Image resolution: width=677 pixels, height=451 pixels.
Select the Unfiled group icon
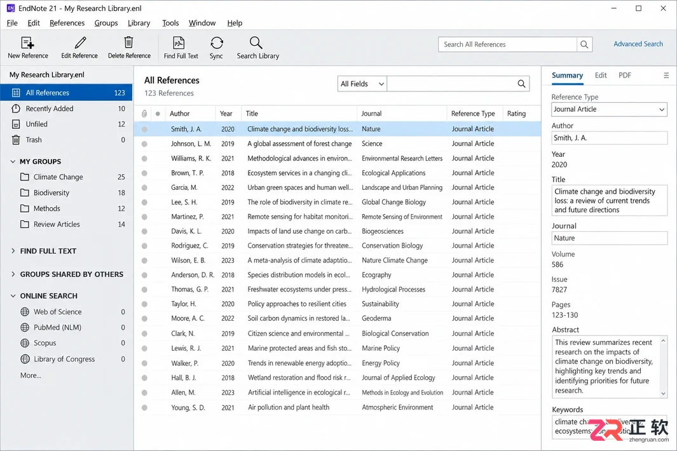tap(16, 125)
